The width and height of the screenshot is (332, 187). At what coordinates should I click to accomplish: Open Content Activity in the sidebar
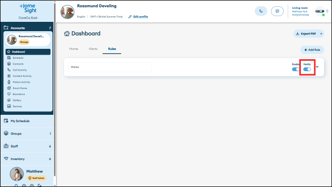coord(22,76)
